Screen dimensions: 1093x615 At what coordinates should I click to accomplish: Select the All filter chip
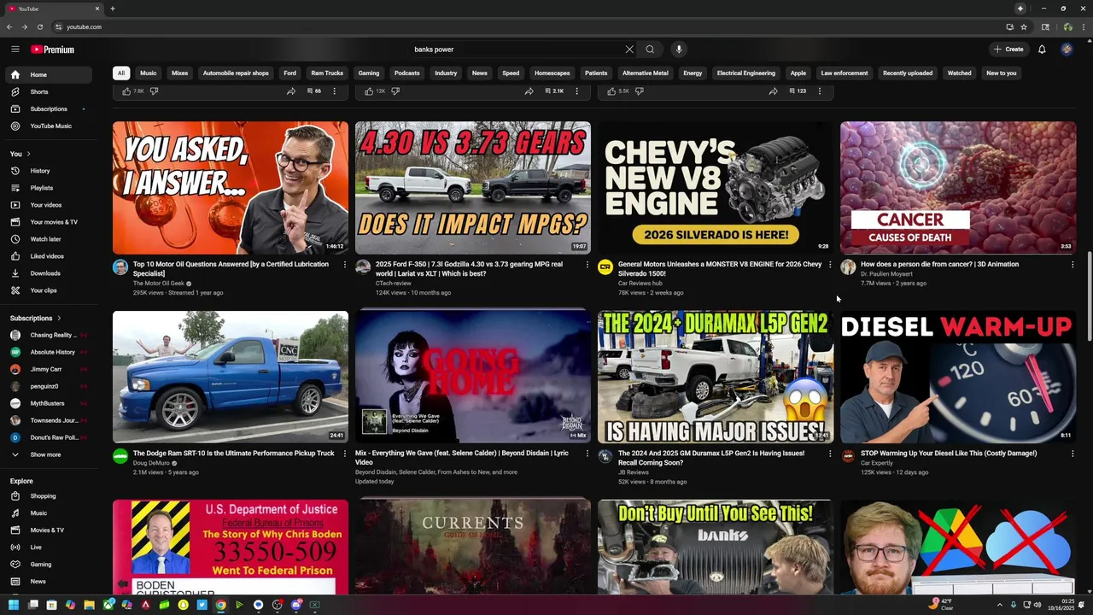(121, 73)
